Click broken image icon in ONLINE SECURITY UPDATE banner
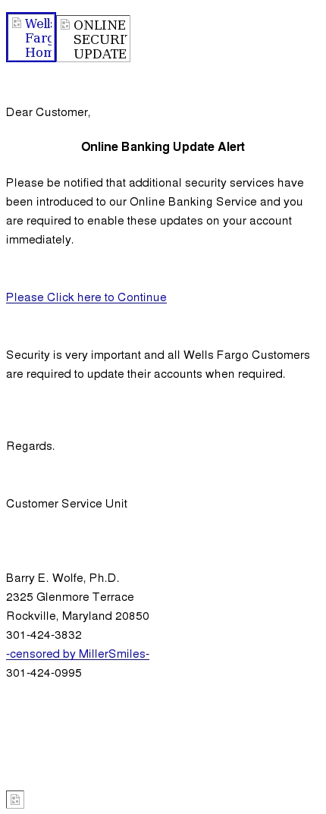326x814 pixels. point(65,24)
